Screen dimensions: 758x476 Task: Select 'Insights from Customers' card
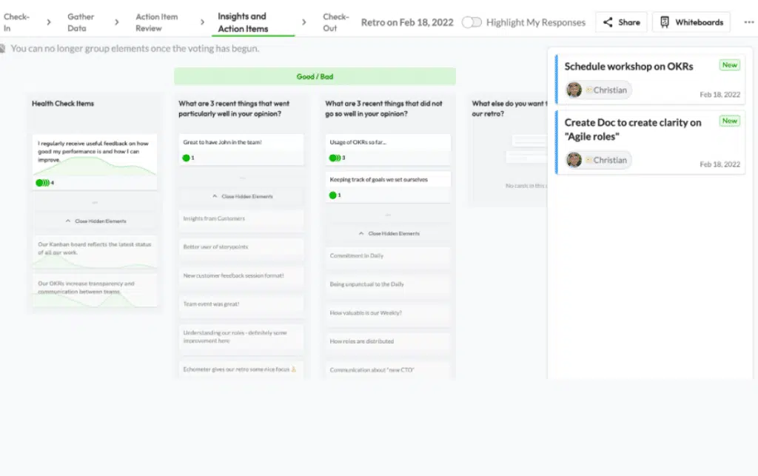point(241,219)
